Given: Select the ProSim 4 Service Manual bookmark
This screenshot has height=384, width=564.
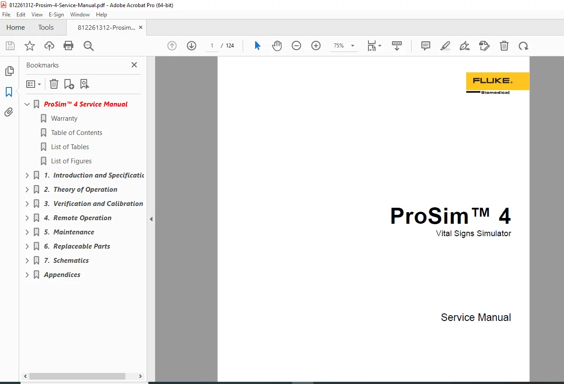Looking at the screenshot, I should [x=86, y=104].
